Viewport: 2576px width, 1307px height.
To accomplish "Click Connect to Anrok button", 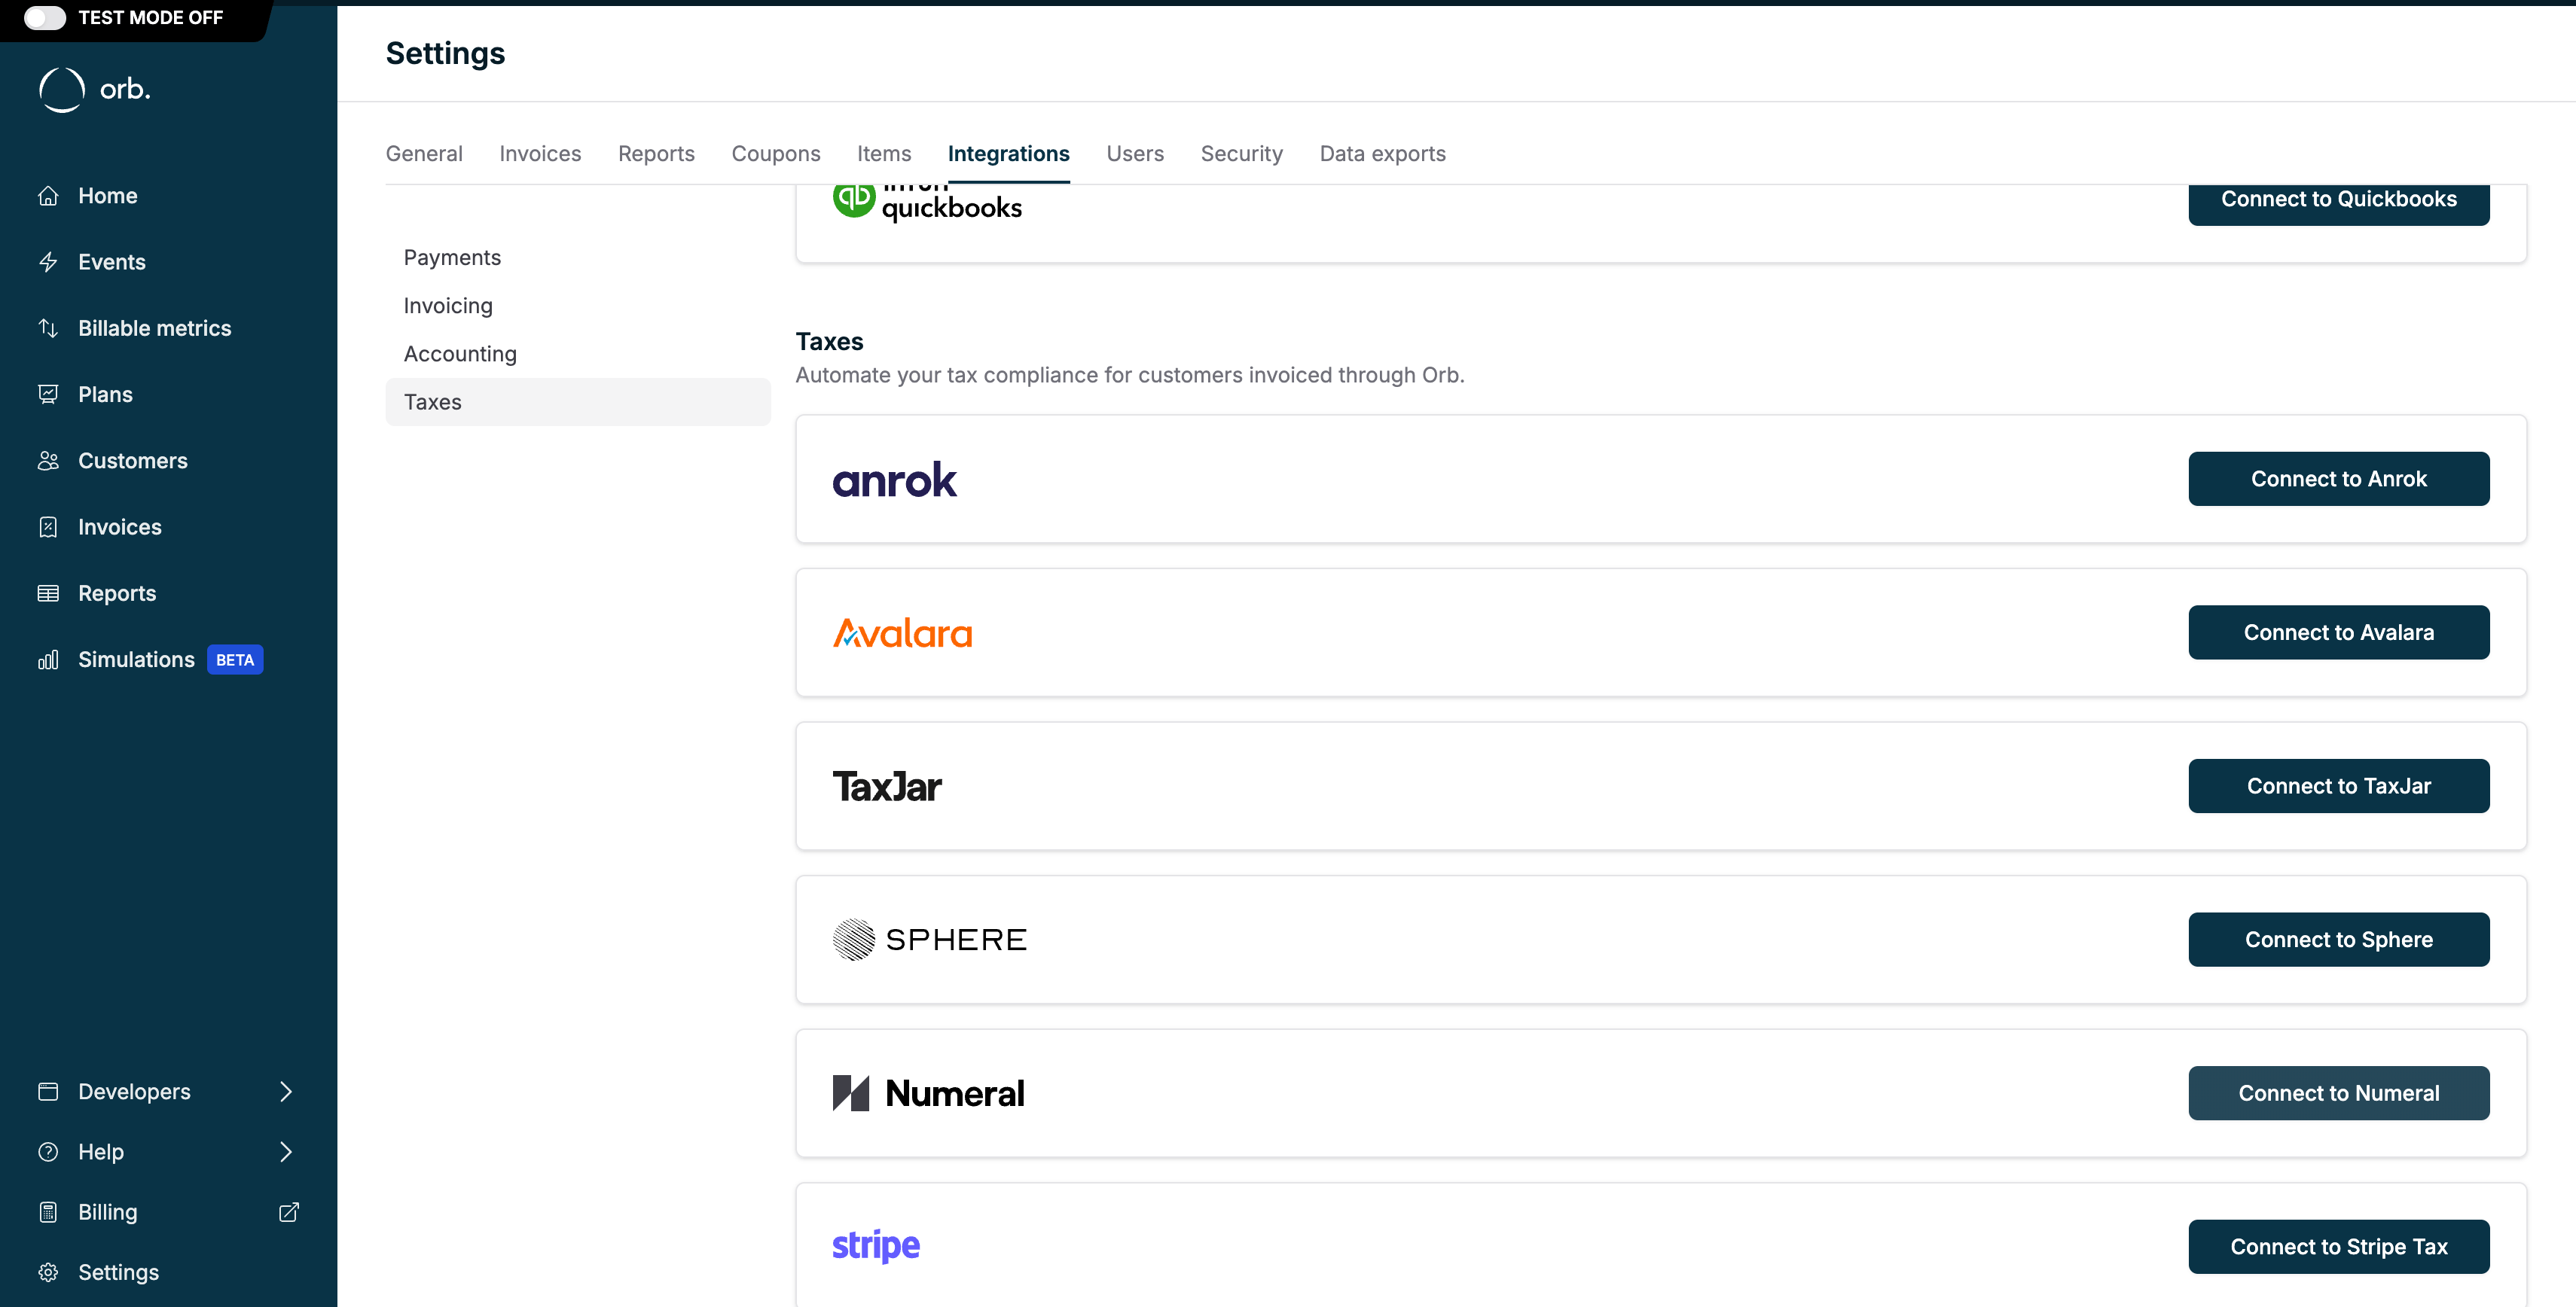I will 2338,479.
